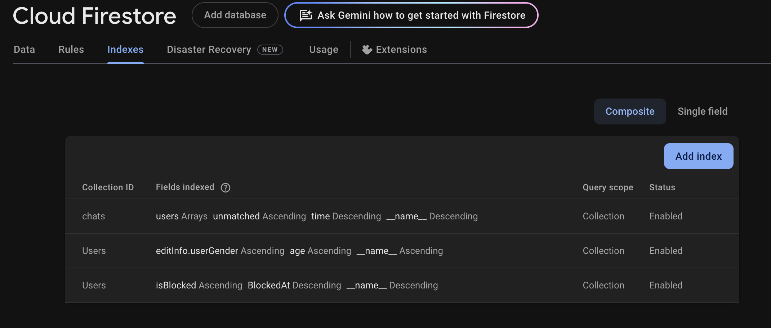This screenshot has width=771, height=328.
Task: Select the Indexes tab
Action: [125, 50]
